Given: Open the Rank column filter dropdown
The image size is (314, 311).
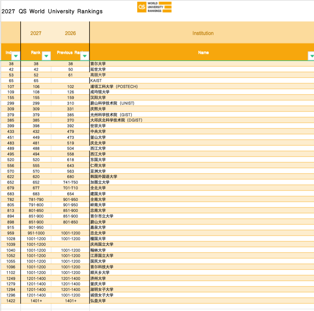Looking at the screenshot, I should point(46,56).
